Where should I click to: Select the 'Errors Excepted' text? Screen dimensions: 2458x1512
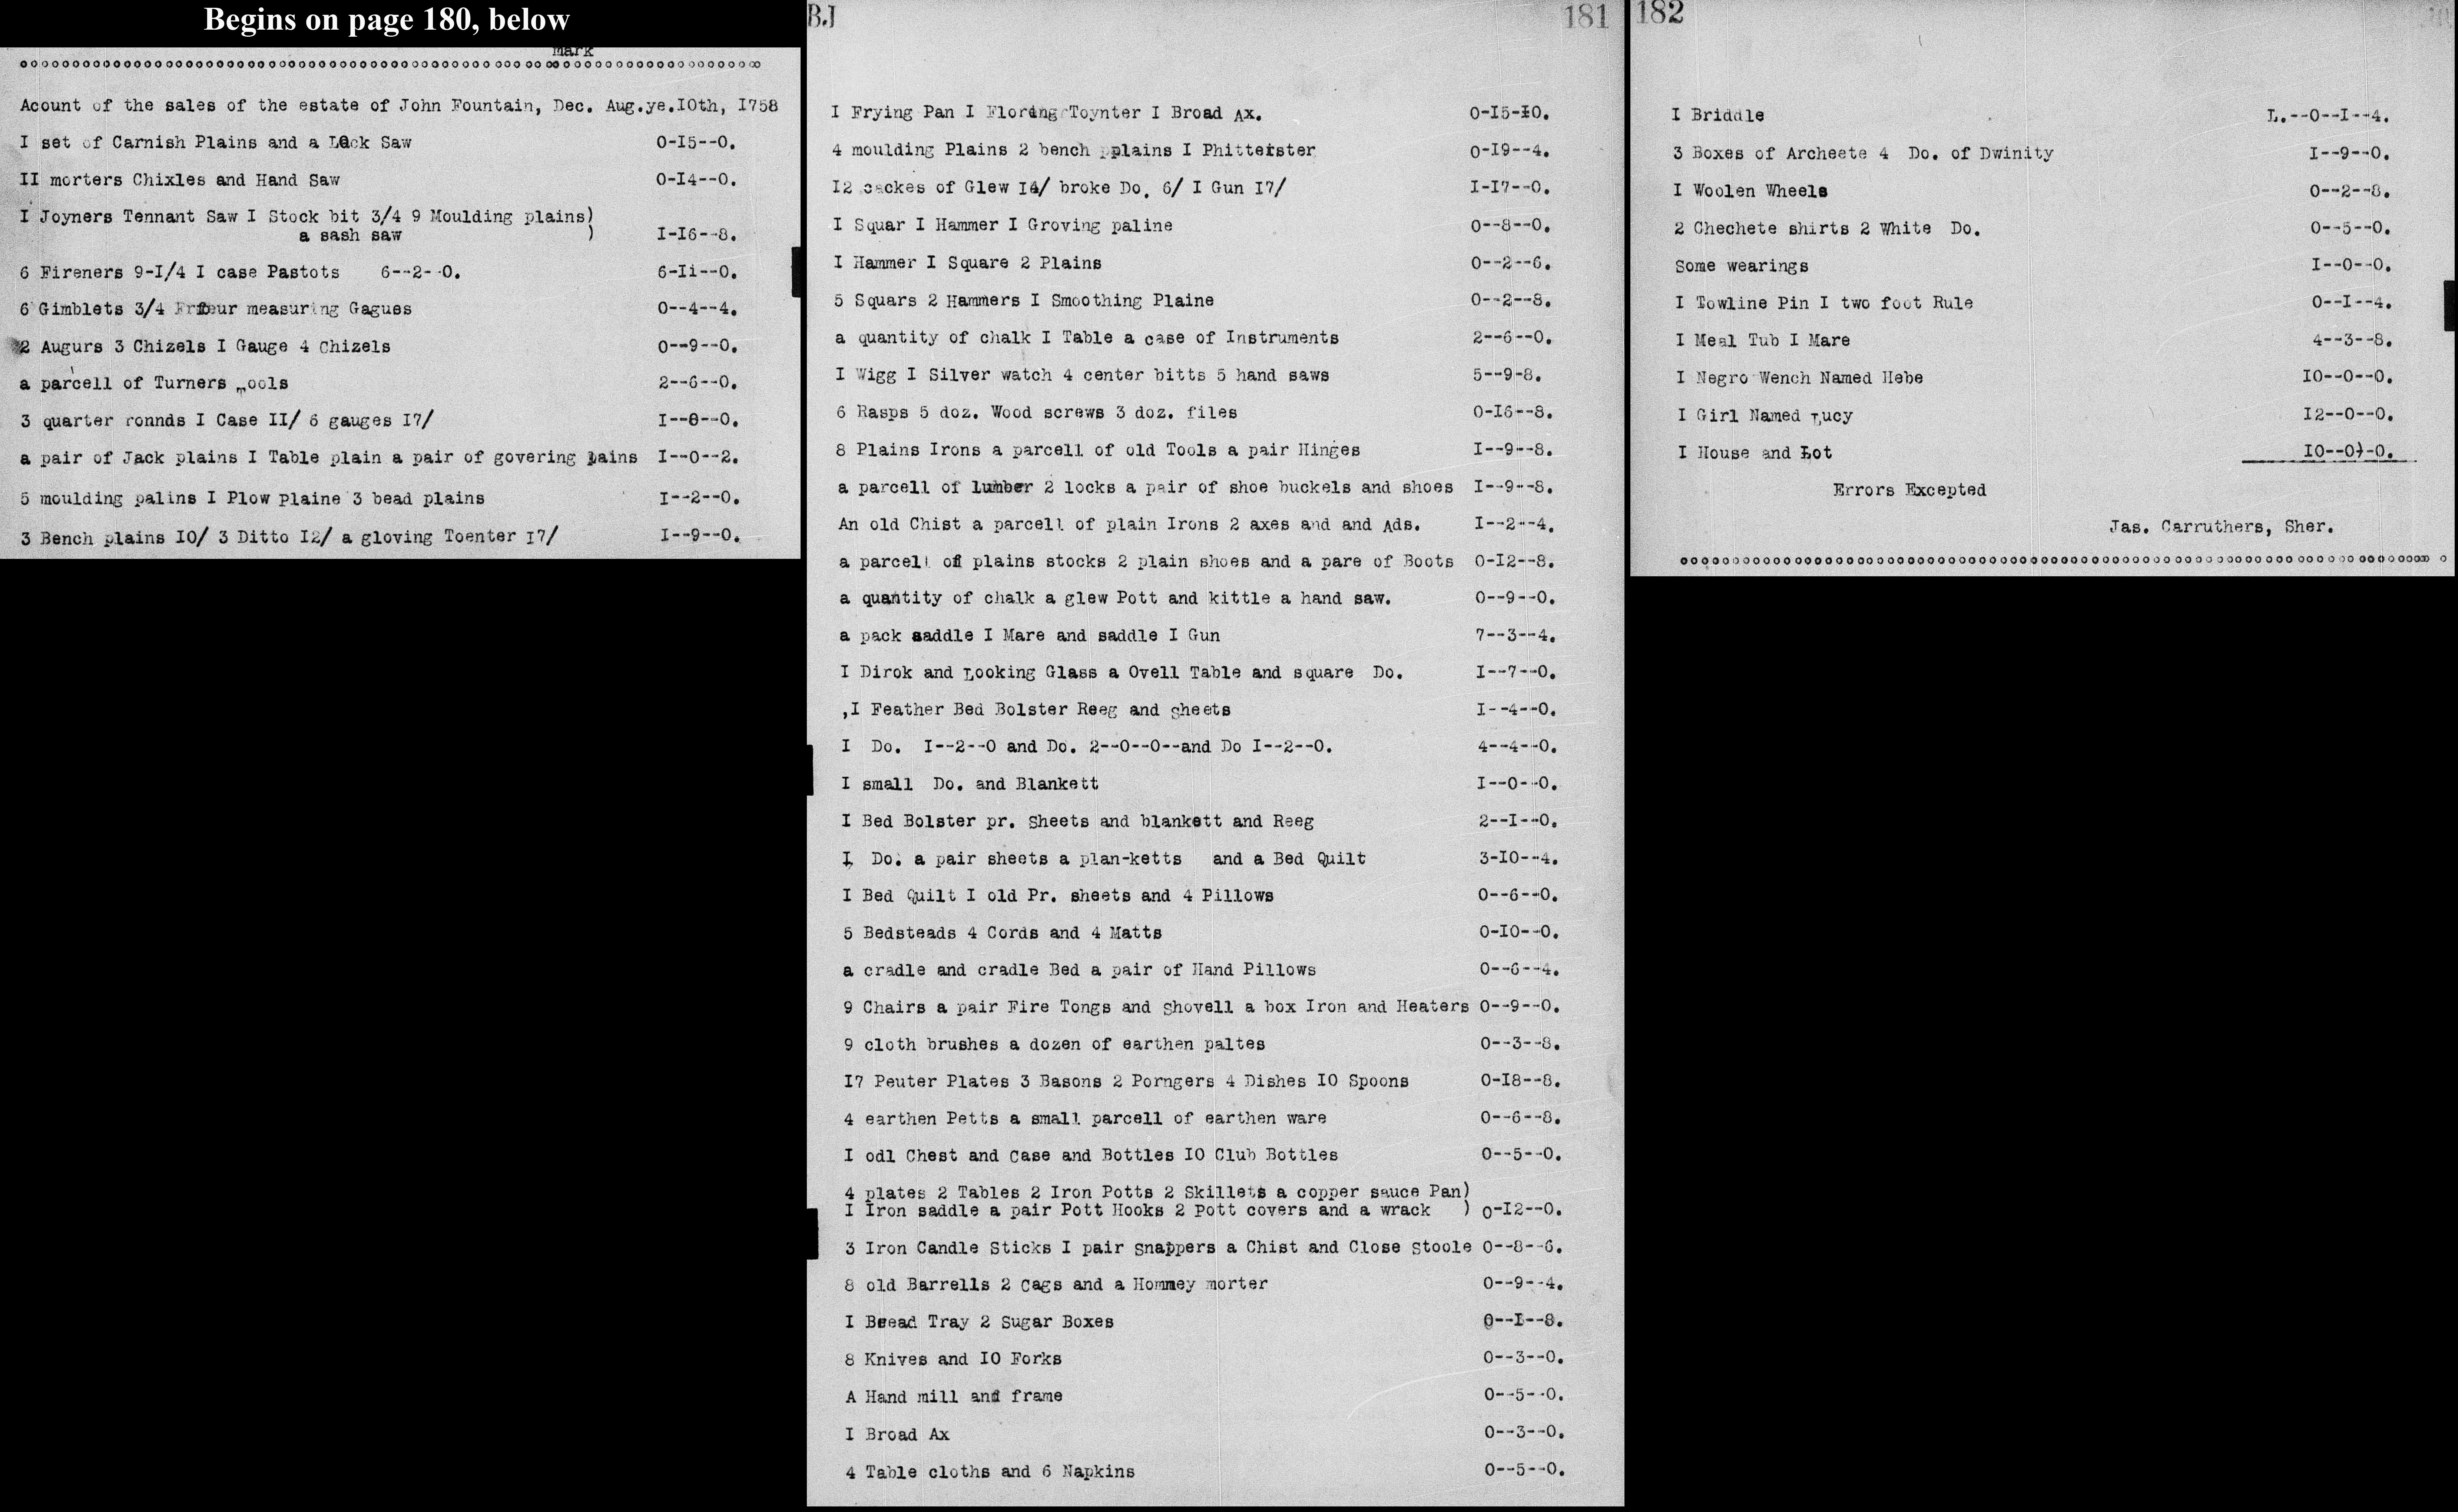click(1909, 490)
